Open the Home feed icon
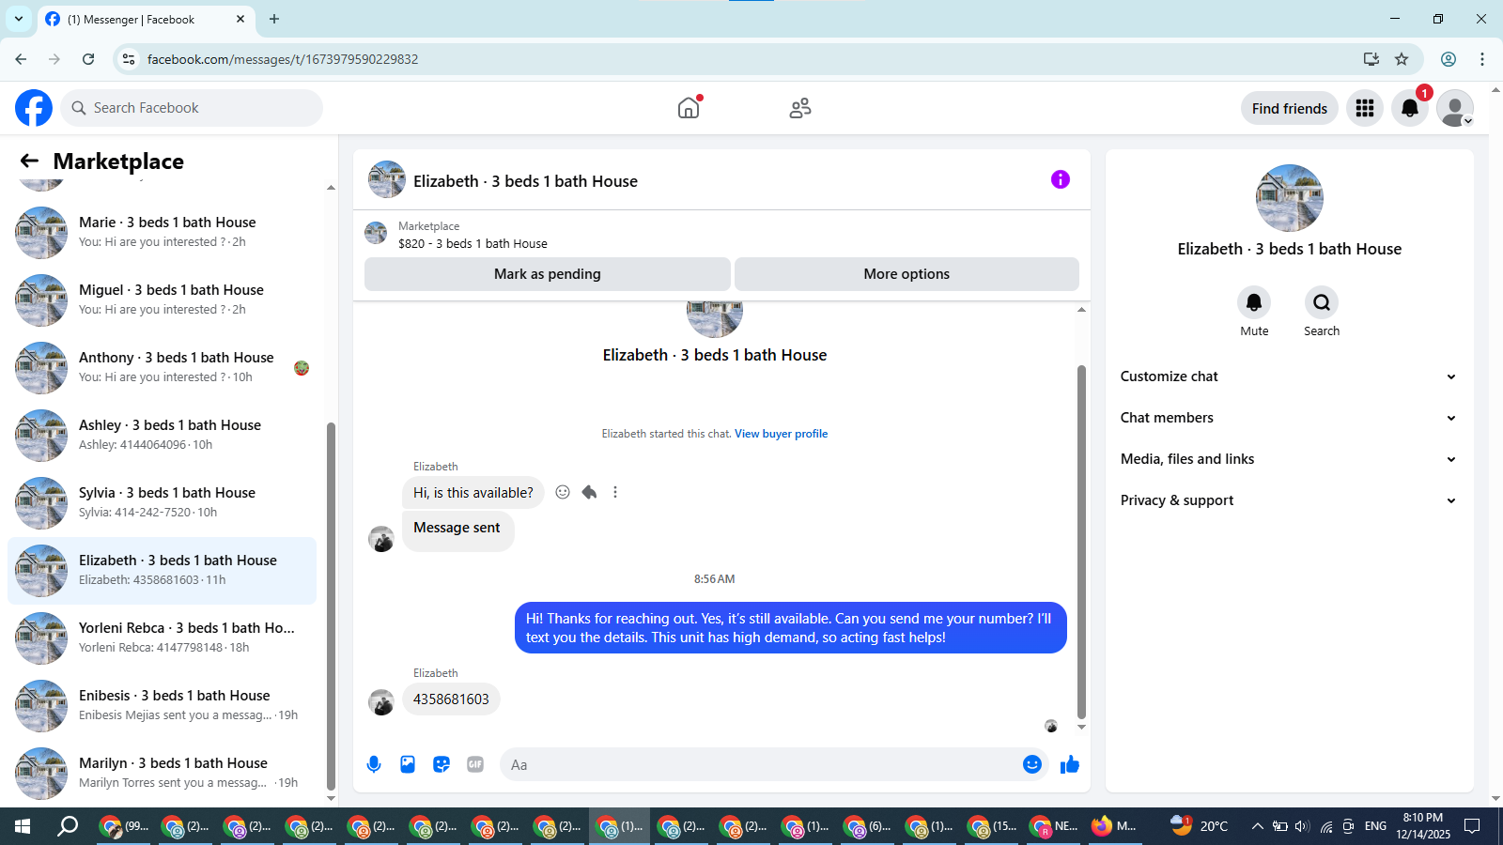 click(x=689, y=108)
